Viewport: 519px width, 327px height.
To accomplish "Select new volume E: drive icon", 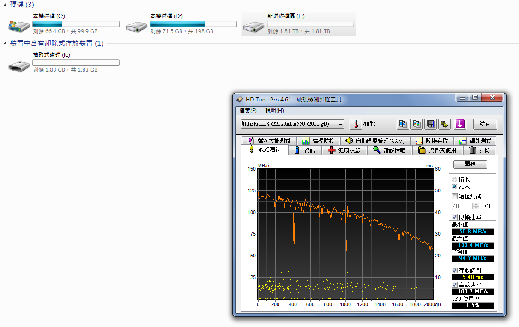I will point(253,26).
